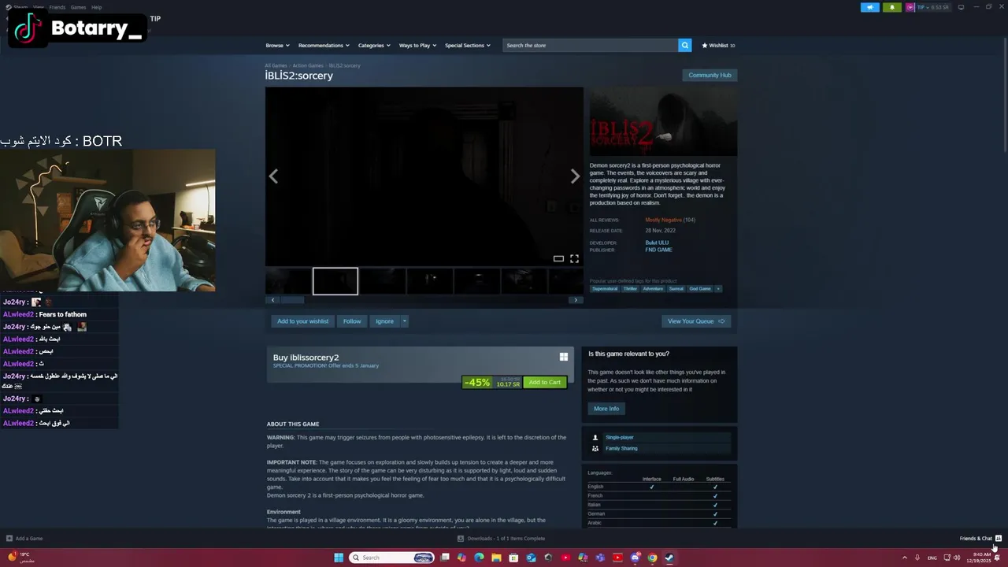The width and height of the screenshot is (1008, 567).
Task: Open Outlook from the taskbar
Action: tap(531, 558)
